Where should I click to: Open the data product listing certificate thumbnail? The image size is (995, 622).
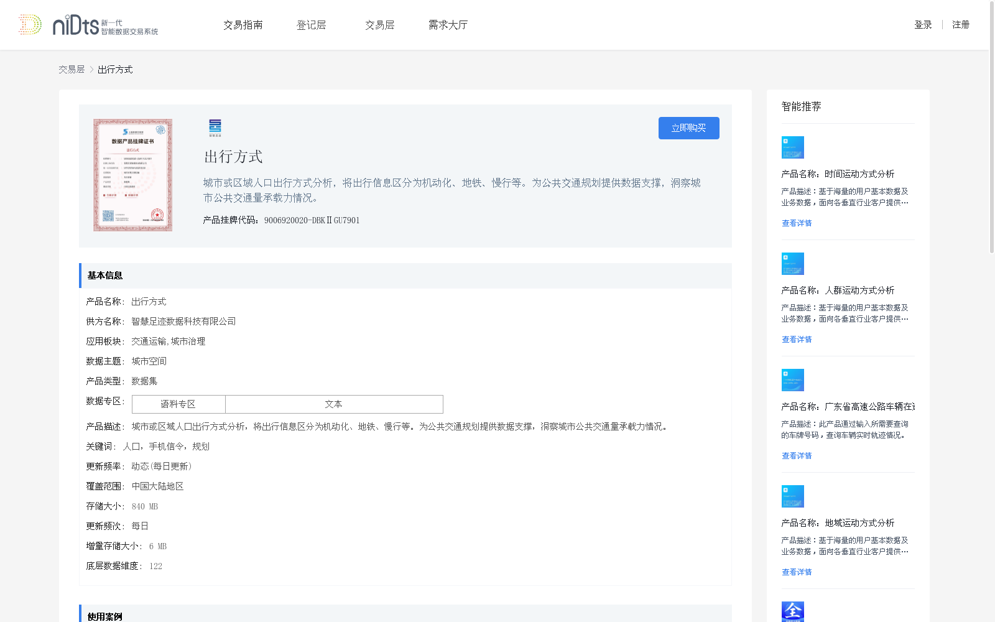[133, 175]
